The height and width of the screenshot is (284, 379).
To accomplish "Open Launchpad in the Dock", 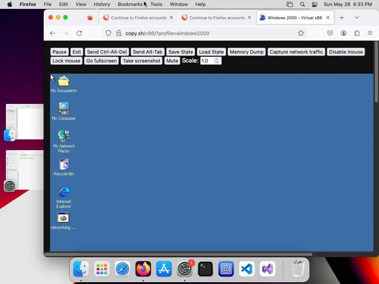I will [x=102, y=269].
